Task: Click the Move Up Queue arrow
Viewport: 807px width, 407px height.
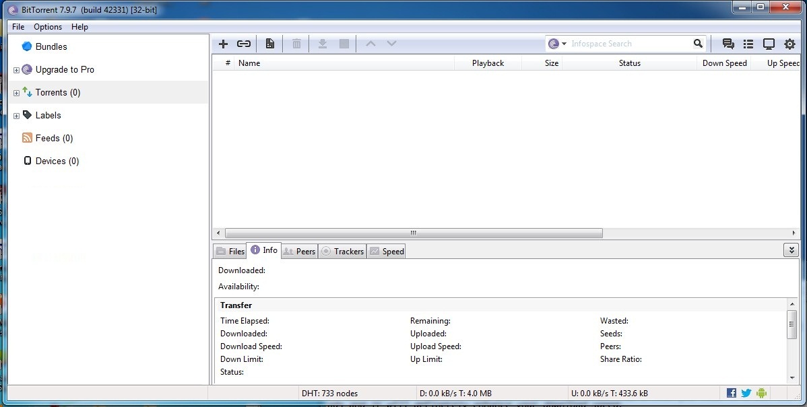Action: [x=370, y=44]
